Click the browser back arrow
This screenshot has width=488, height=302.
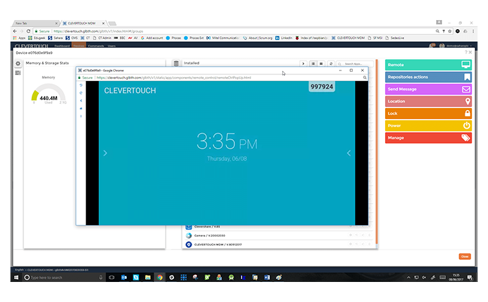15,31
